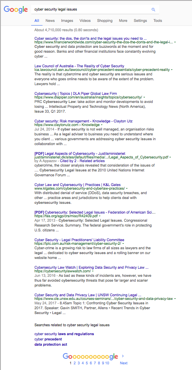This screenshot has height=370, width=192.
Task: Select the All tab
Action: point(37,21)
